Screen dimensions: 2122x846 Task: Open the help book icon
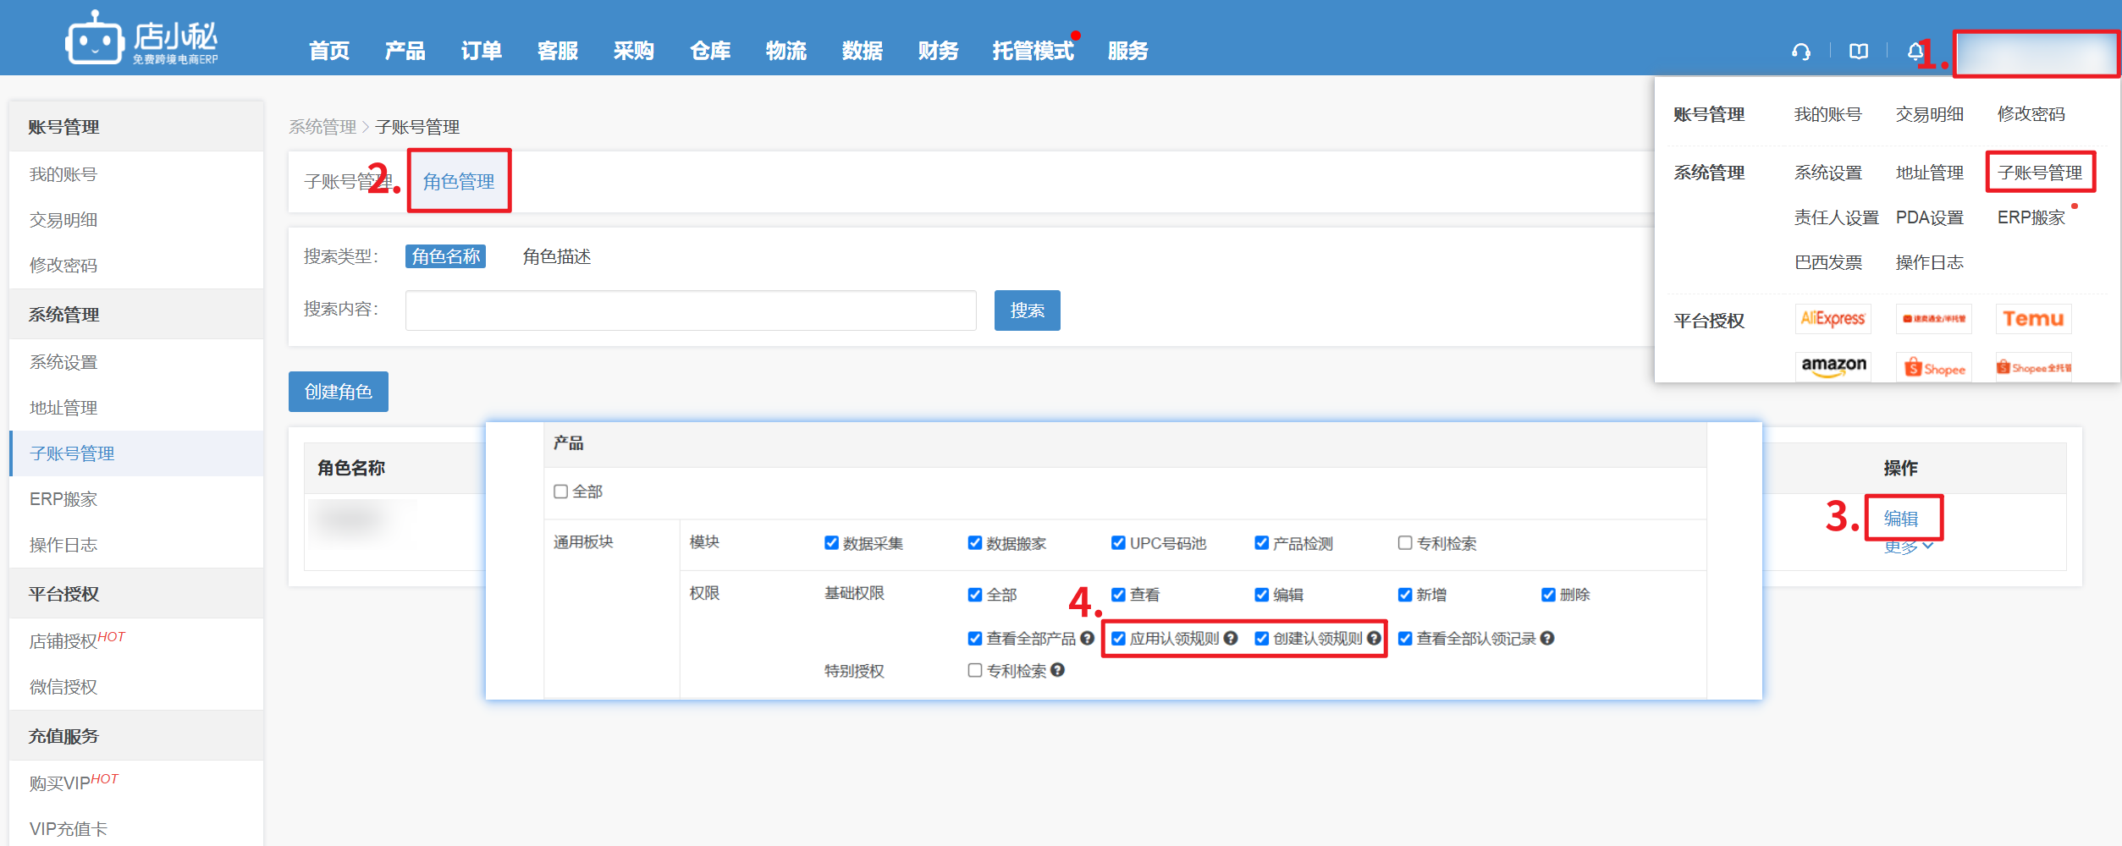(x=1858, y=52)
